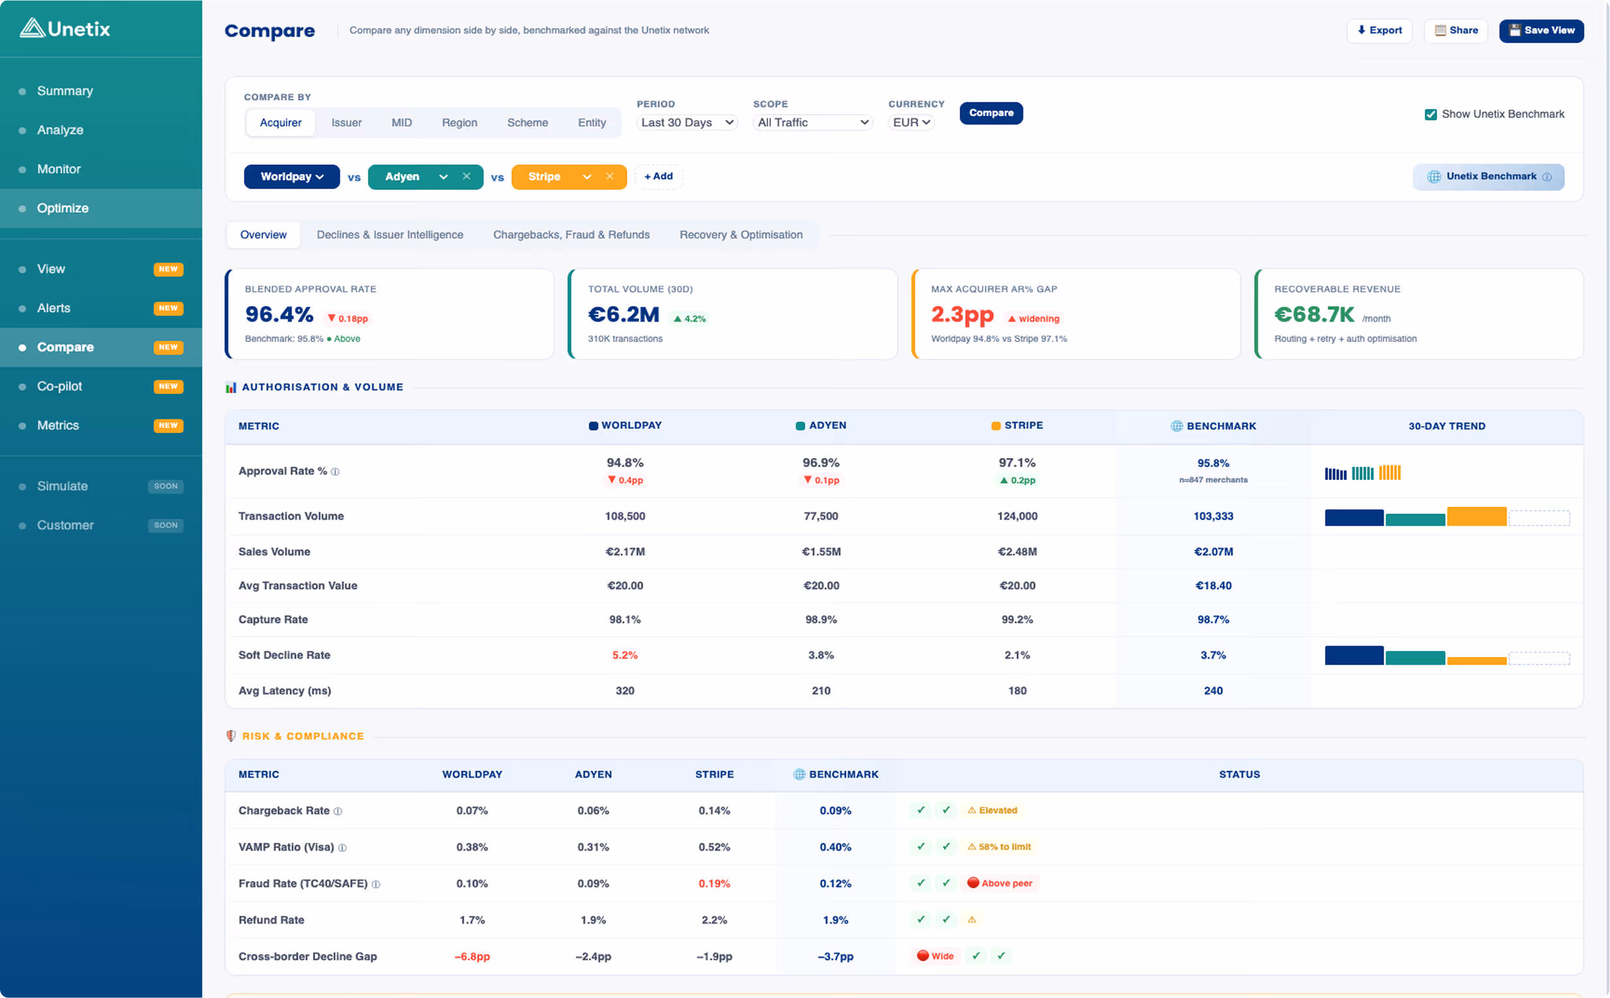Switch to the Overview tab
Screen dimensions: 1610x998
coord(263,235)
